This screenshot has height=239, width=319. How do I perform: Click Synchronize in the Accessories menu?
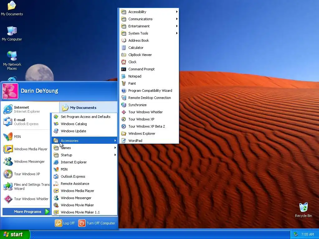[x=149, y=105]
